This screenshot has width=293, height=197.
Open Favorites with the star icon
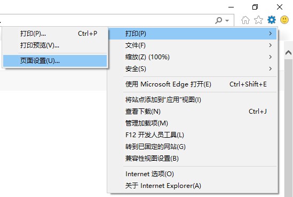258,20
